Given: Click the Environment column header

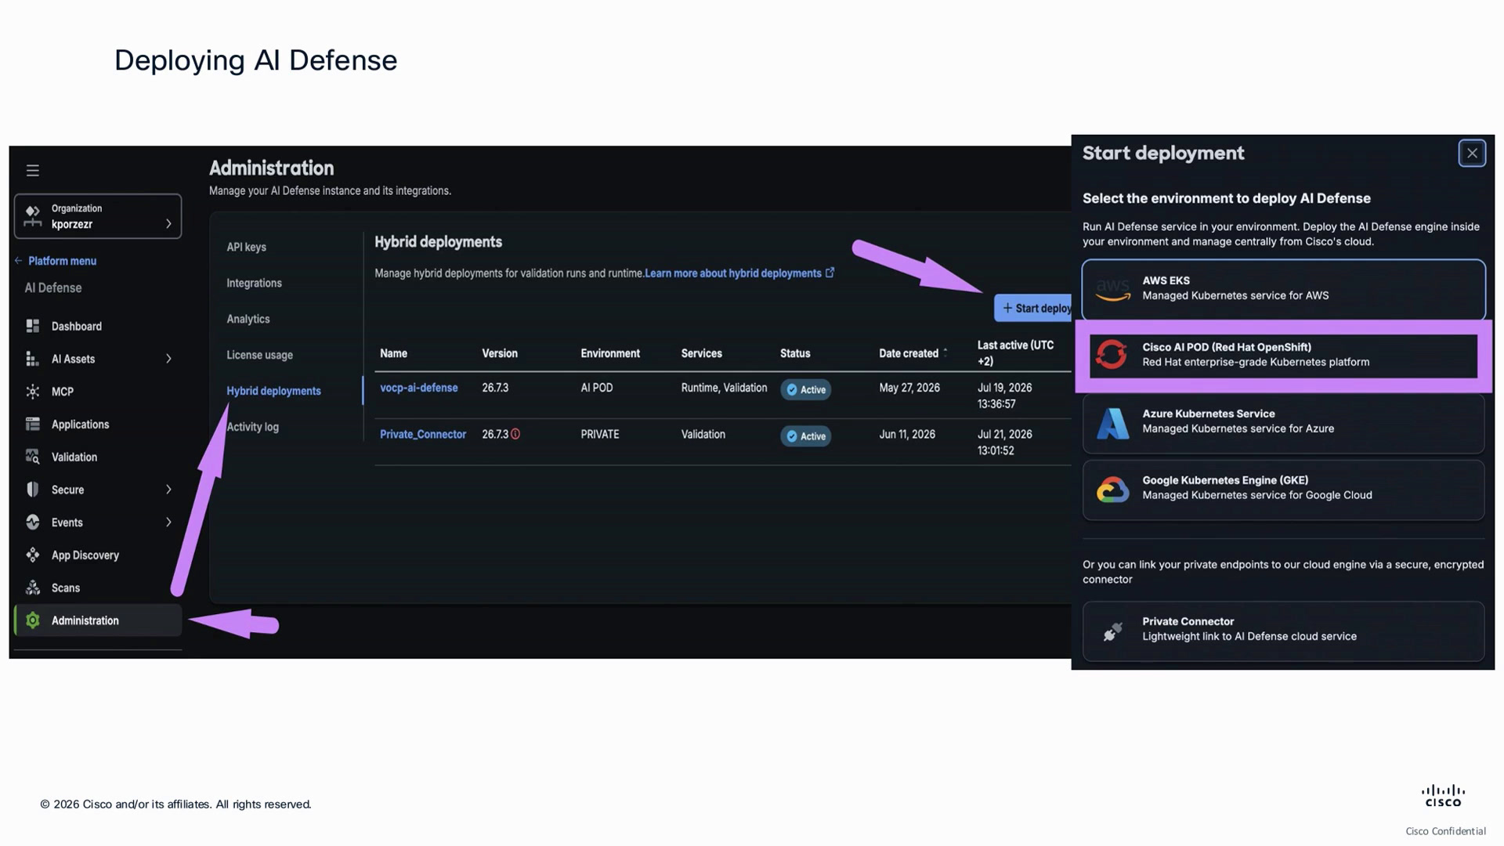Looking at the screenshot, I should tap(610, 353).
